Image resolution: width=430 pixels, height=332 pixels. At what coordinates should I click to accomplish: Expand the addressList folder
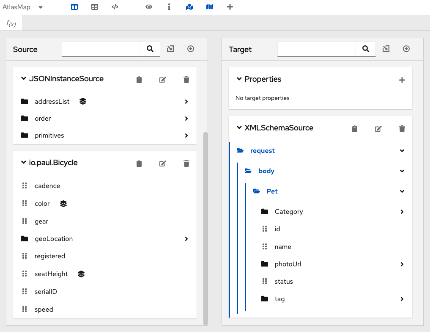pyautogui.click(x=186, y=102)
